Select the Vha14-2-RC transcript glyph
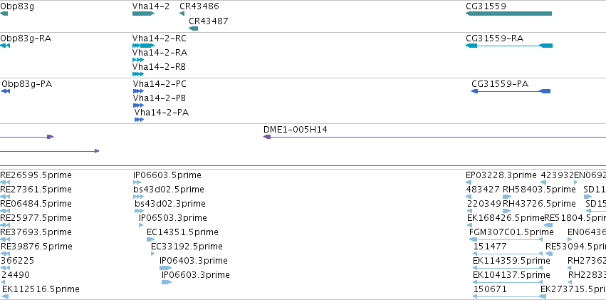This screenshot has height=300, width=606. point(143,46)
